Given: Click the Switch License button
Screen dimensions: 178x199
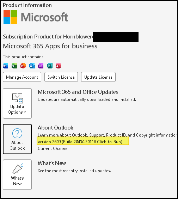Looking at the screenshot, I should pyautogui.click(x=61, y=77).
